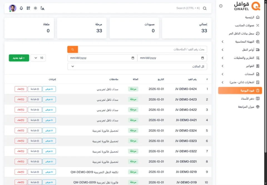Screen dimensions: 267x185
Task: Open the shortcuts grid icon
Action: (28, 8)
